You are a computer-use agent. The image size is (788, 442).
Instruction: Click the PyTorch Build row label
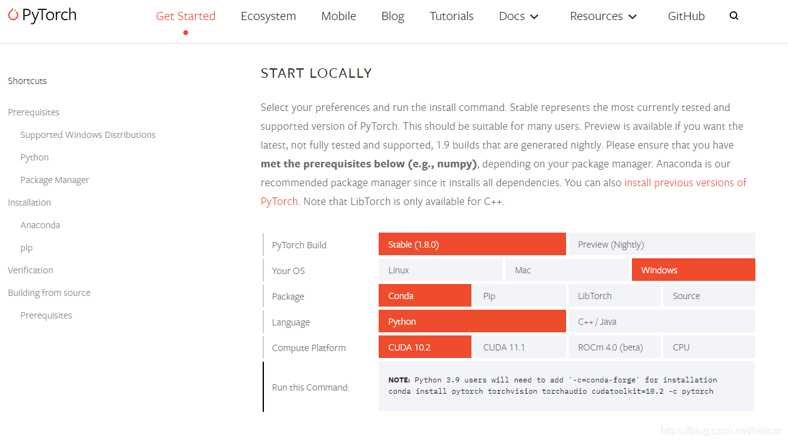click(299, 245)
